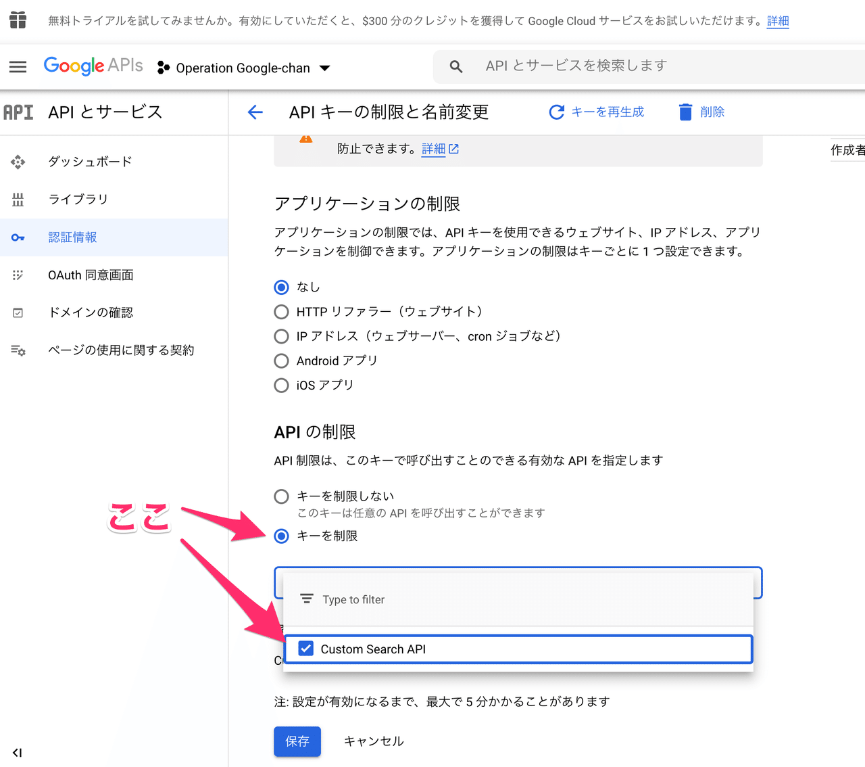Click the external link icon next to 詳細
Image resolution: width=865 pixels, height=767 pixels.
click(454, 149)
